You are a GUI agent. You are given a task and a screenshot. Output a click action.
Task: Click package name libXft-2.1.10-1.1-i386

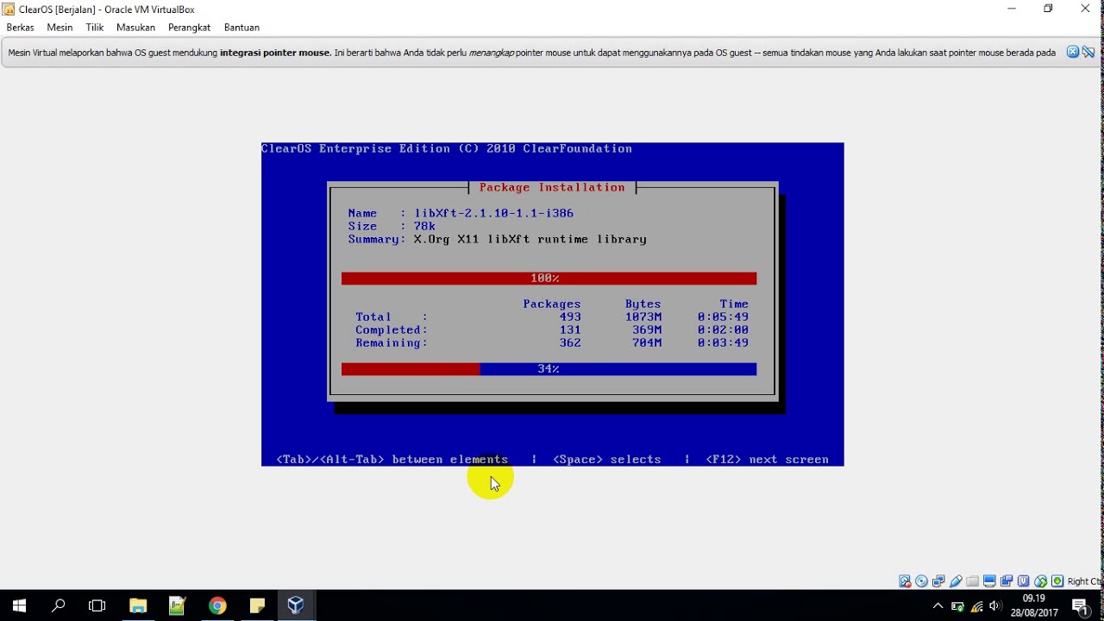[x=494, y=213]
